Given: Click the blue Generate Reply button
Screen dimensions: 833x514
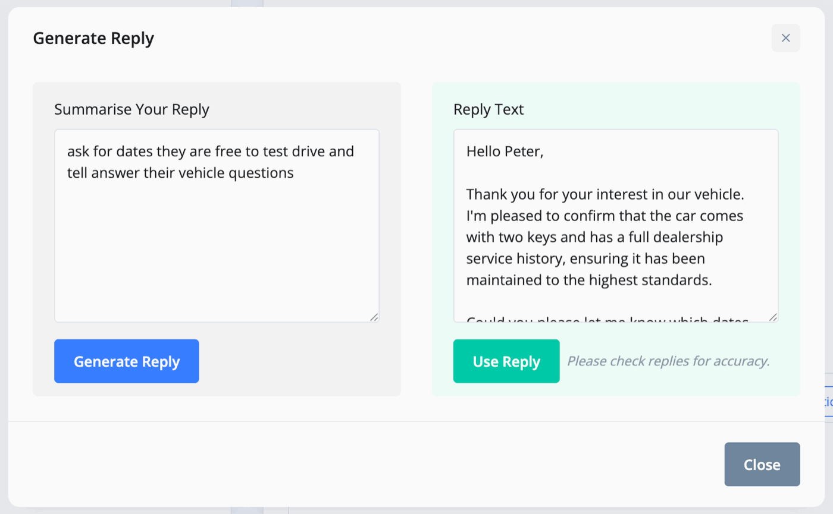Looking at the screenshot, I should (x=127, y=361).
